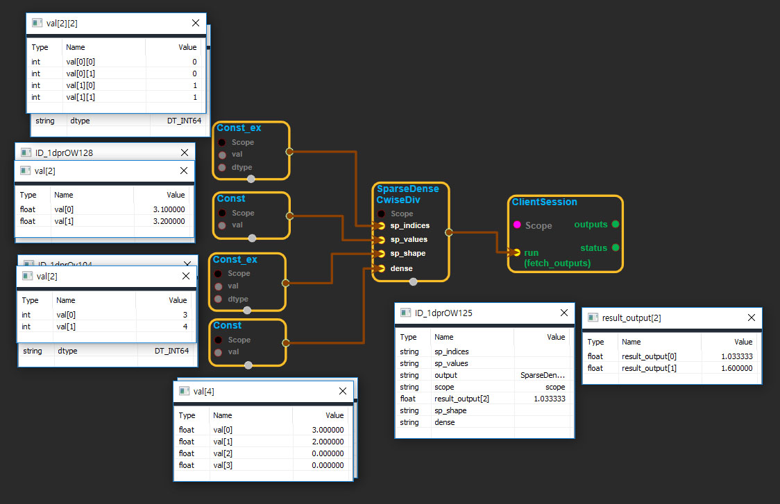Close the result_output[2] window
The image size is (780, 504).
pyautogui.click(x=751, y=318)
